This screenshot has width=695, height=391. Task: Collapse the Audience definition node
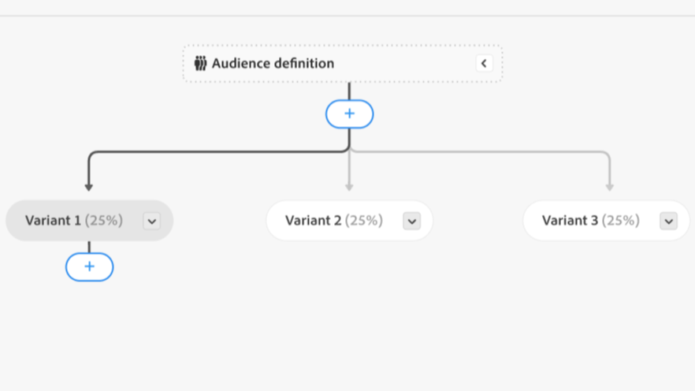click(x=484, y=63)
